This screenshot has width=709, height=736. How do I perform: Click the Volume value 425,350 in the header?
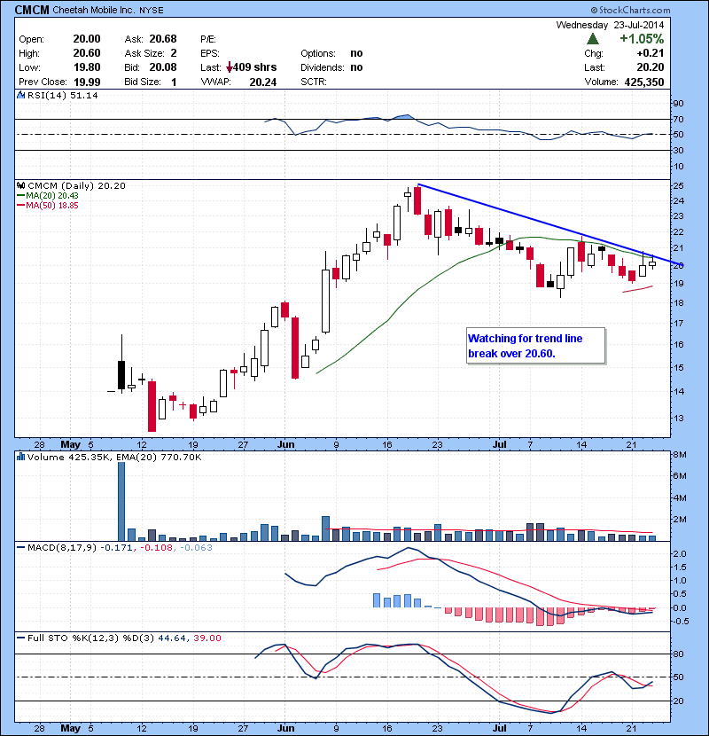pos(644,82)
